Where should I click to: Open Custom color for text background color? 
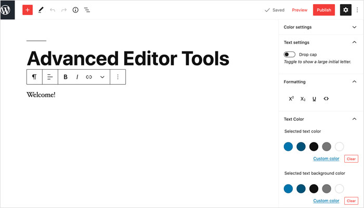click(326, 201)
